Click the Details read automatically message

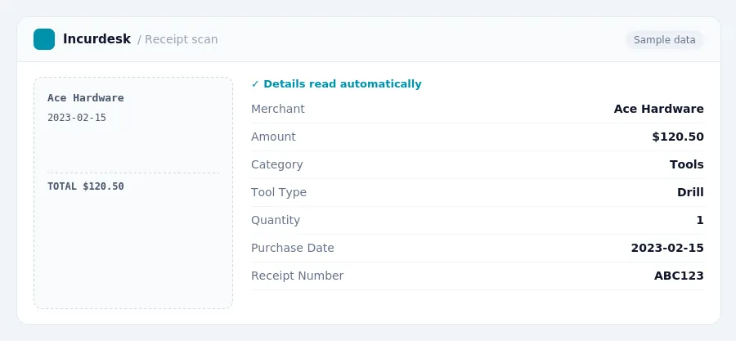point(342,84)
